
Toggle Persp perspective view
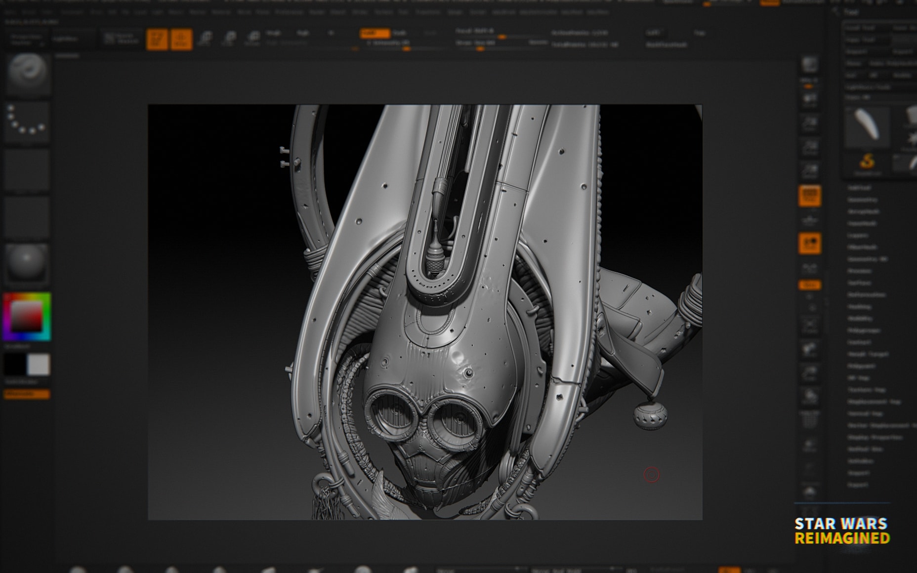809,196
